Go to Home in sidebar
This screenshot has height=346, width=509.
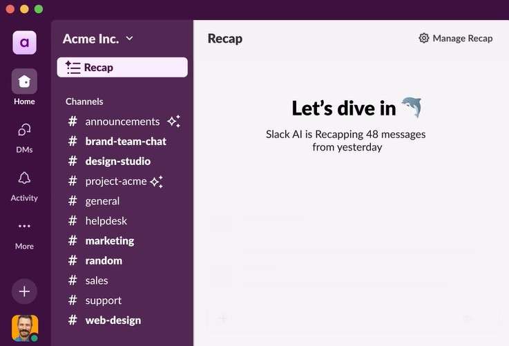tap(24, 86)
